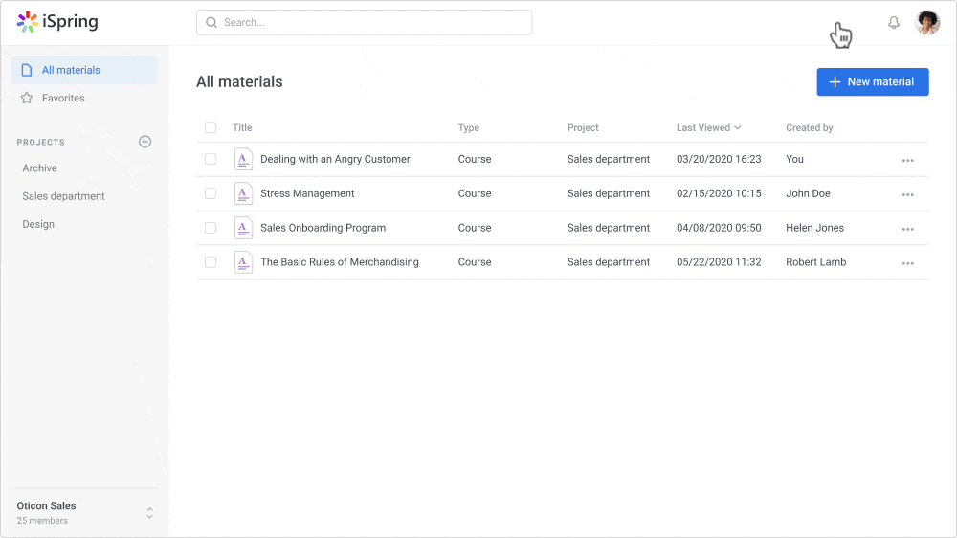Open more options for Dealing with an Angry Customer
The width and height of the screenshot is (957, 538).
[907, 160]
